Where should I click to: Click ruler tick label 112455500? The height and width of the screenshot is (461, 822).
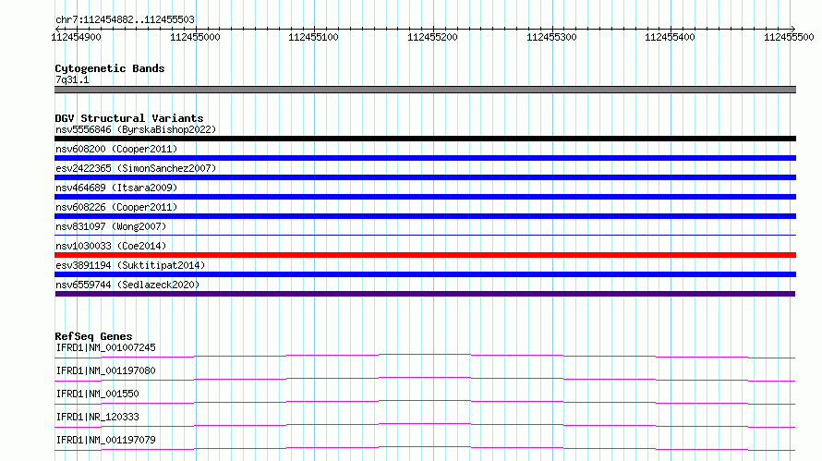[789, 37]
